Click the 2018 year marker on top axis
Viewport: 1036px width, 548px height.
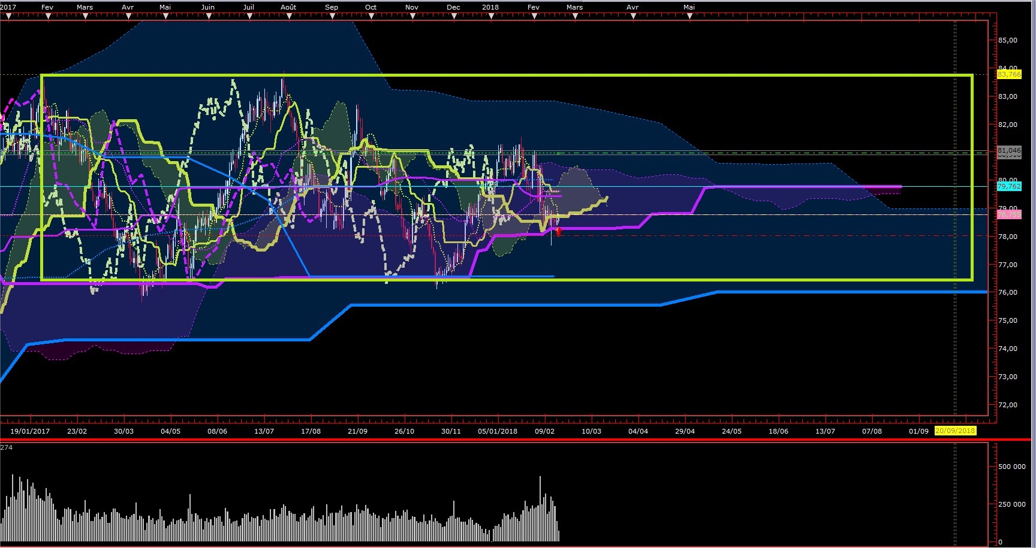pos(490,7)
